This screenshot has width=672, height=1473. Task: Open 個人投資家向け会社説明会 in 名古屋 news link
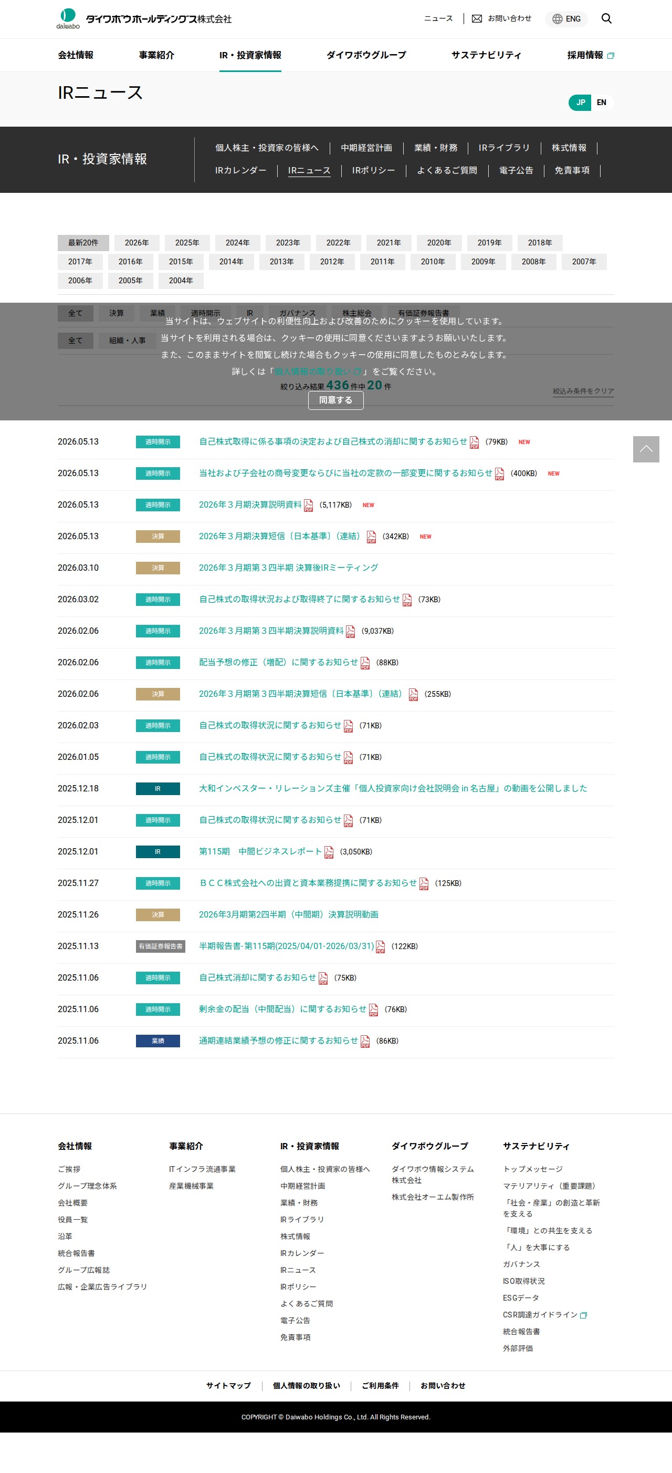pos(393,788)
